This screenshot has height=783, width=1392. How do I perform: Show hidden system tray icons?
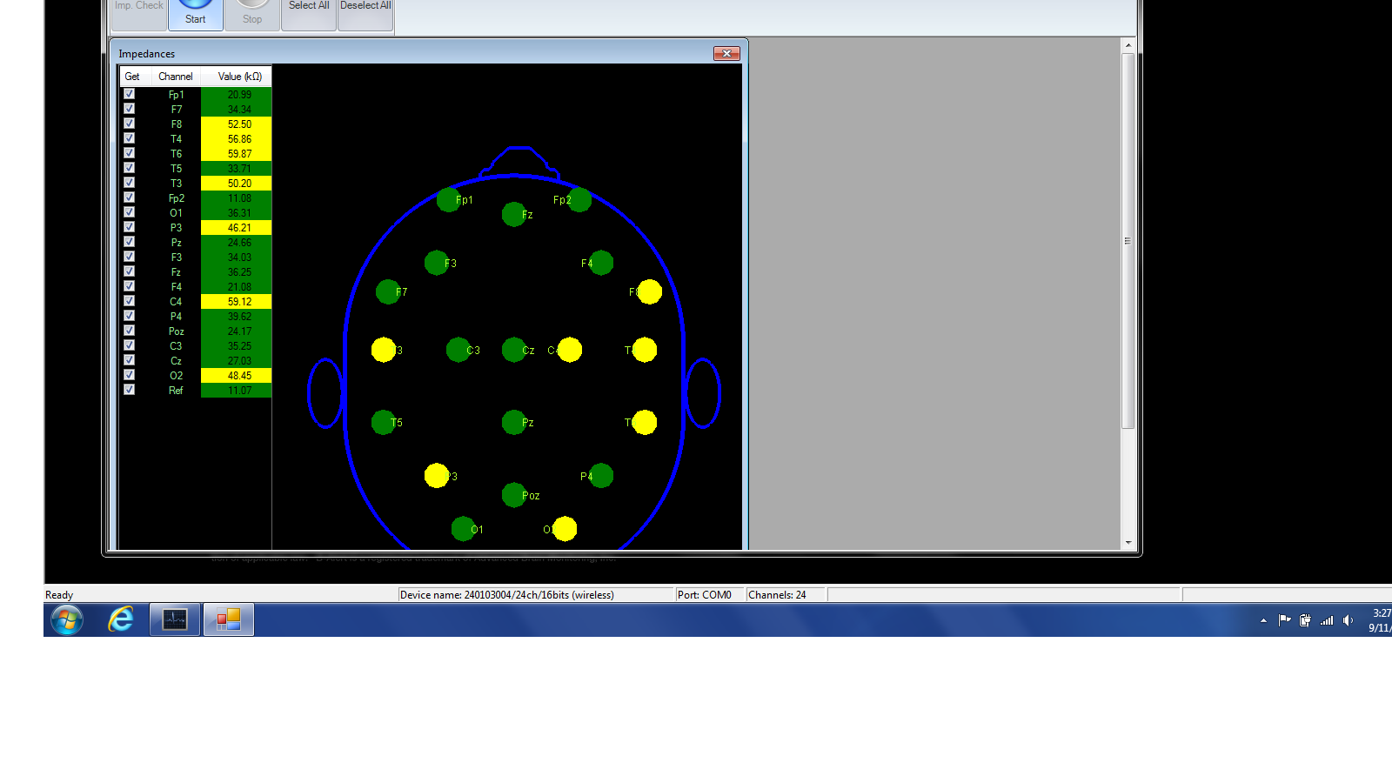[1263, 620]
